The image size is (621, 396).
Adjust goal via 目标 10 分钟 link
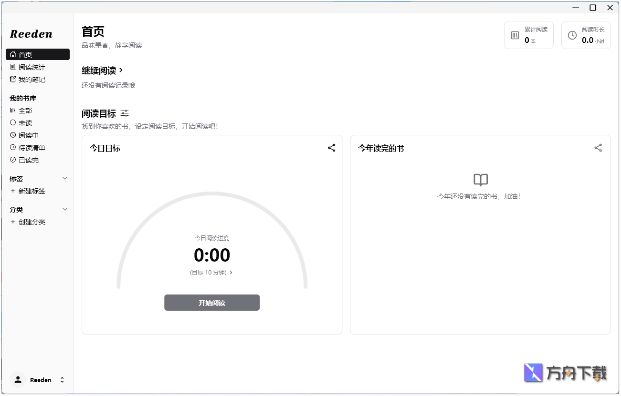pyautogui.click(x=212, y=272)
